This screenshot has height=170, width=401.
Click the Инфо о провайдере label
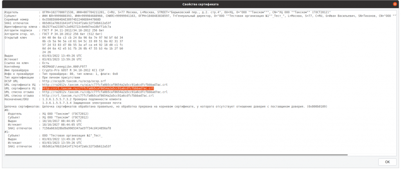(19, 74)
